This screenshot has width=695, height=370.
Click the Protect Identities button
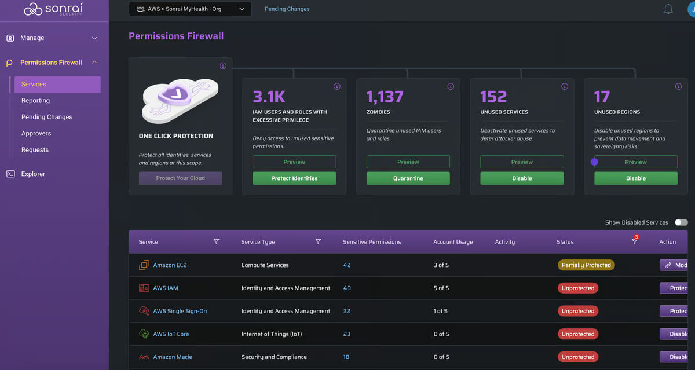294,178
